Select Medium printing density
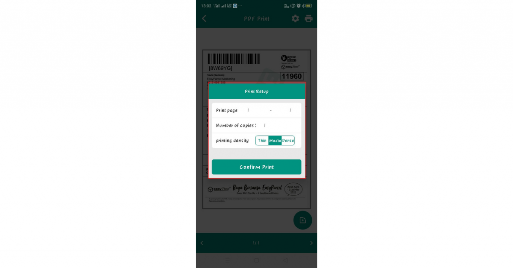This screenshot has height=268, width=513. click(275, 140)
